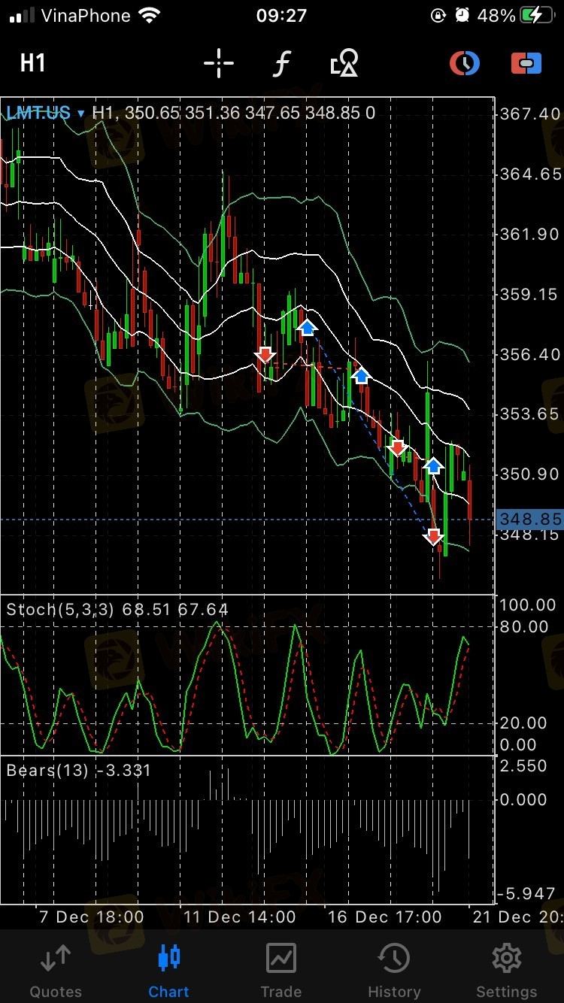Tap the 11 Dec 14:00 time label
The image size is (564, 1003).
point(240,917)
